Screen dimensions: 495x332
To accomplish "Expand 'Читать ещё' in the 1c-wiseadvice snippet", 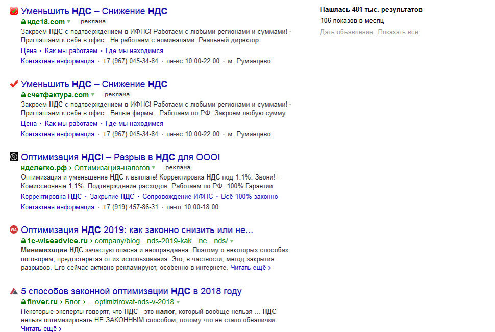I will [251, 268].
